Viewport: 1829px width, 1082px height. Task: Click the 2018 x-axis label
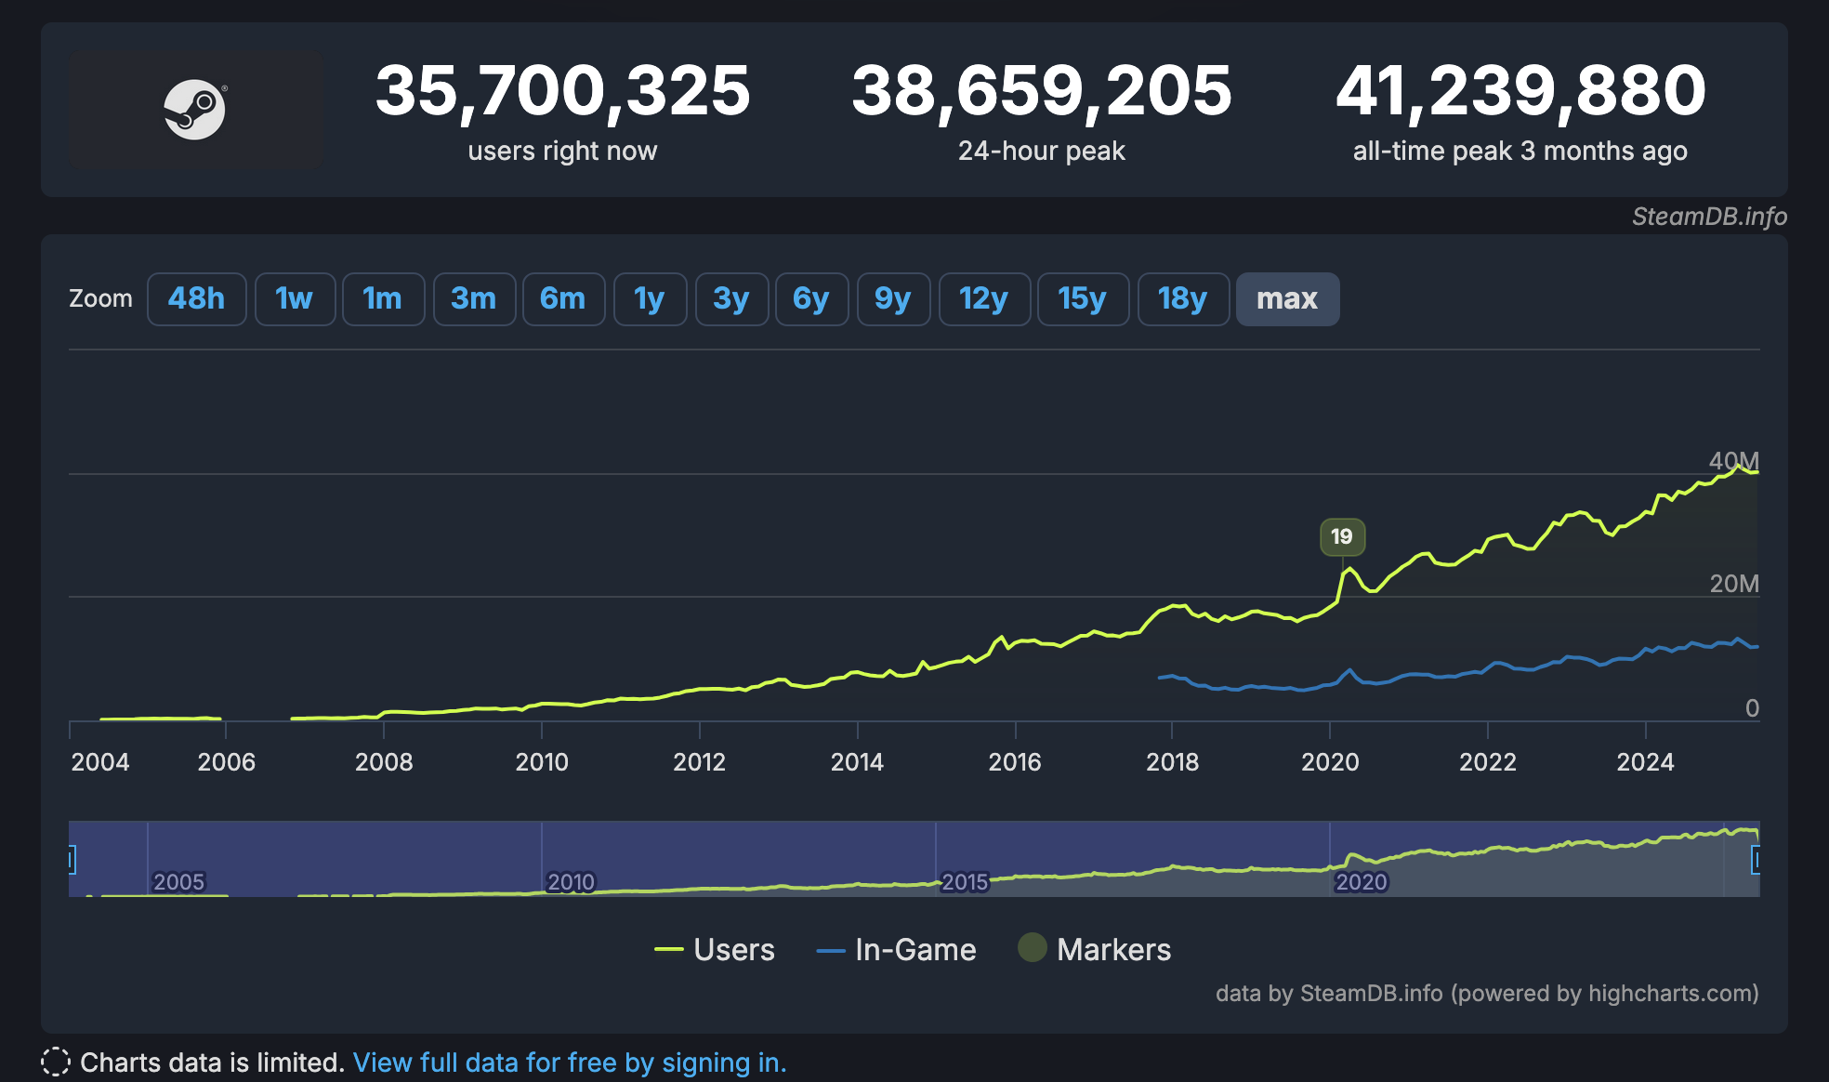[1172, 762]
